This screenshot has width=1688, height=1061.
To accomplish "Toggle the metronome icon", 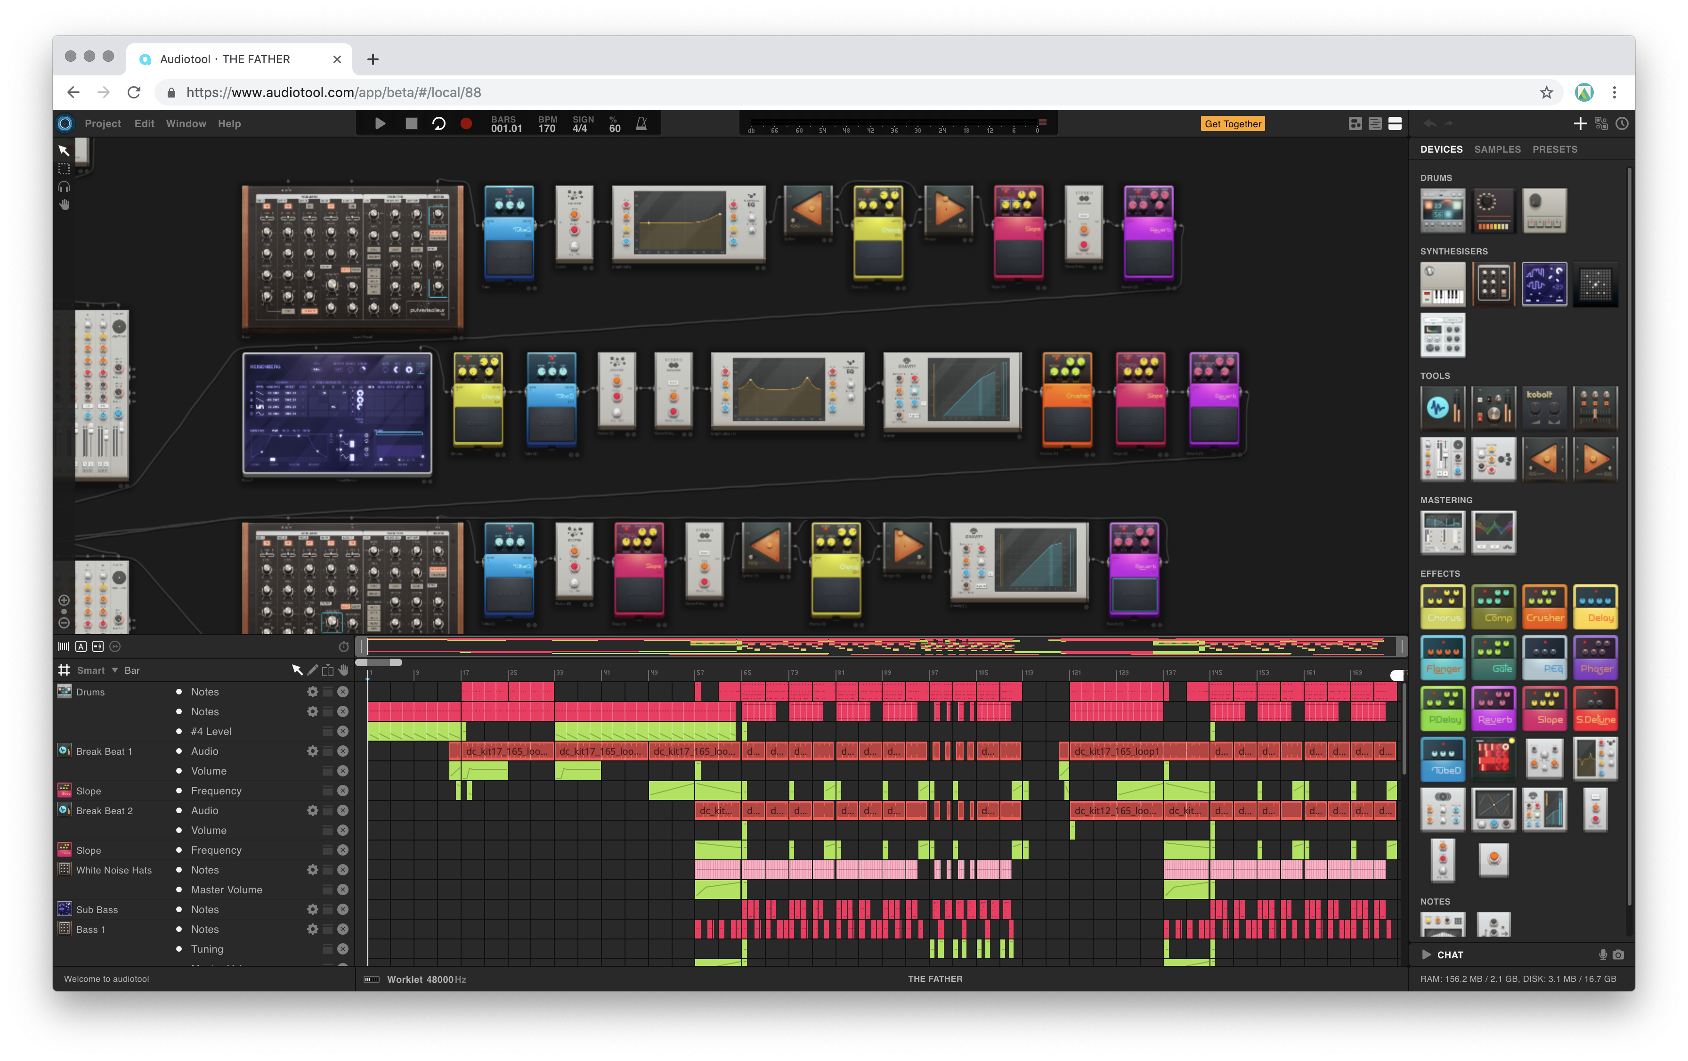I will 641,124.
